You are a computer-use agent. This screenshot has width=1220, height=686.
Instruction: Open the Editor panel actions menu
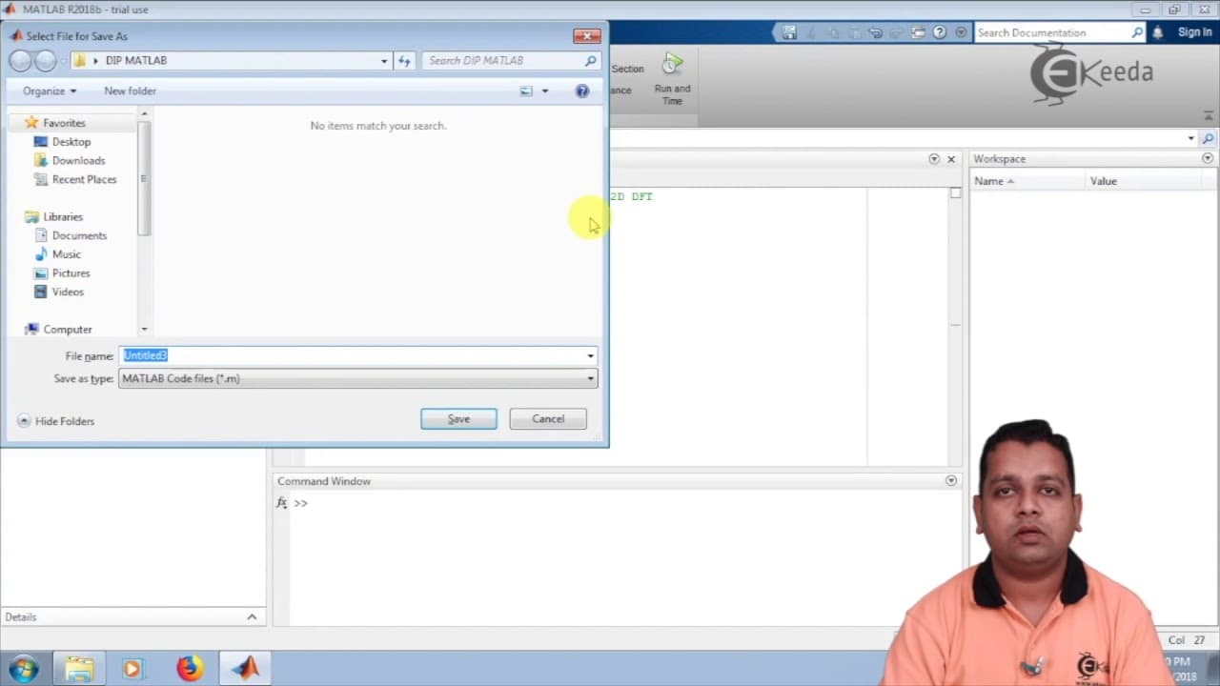point(934,159)
